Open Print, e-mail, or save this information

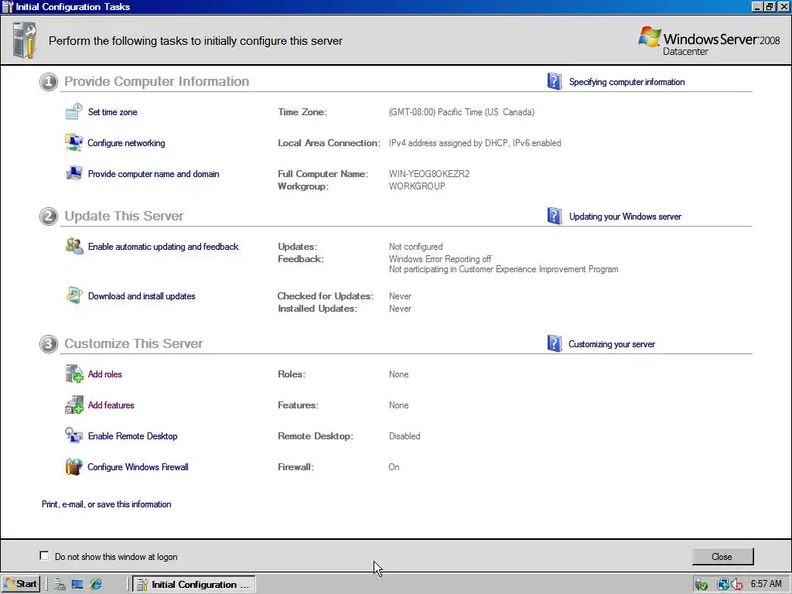(107, 504)
